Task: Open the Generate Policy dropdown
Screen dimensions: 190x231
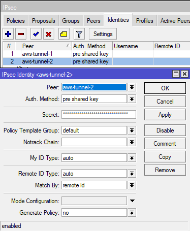Action: point(132,213)
